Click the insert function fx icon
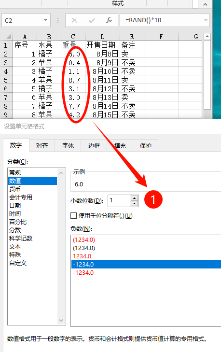The image size is (221, 352). (109, 20)
